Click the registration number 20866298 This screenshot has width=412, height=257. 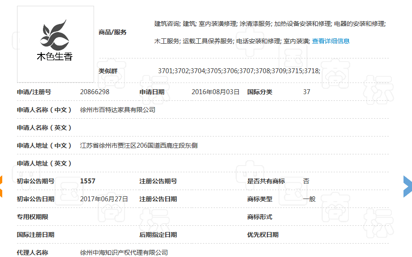(x=94, y=92)
